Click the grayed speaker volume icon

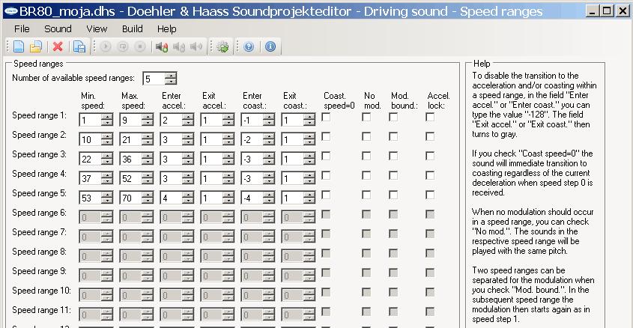[x=196, y=46]
